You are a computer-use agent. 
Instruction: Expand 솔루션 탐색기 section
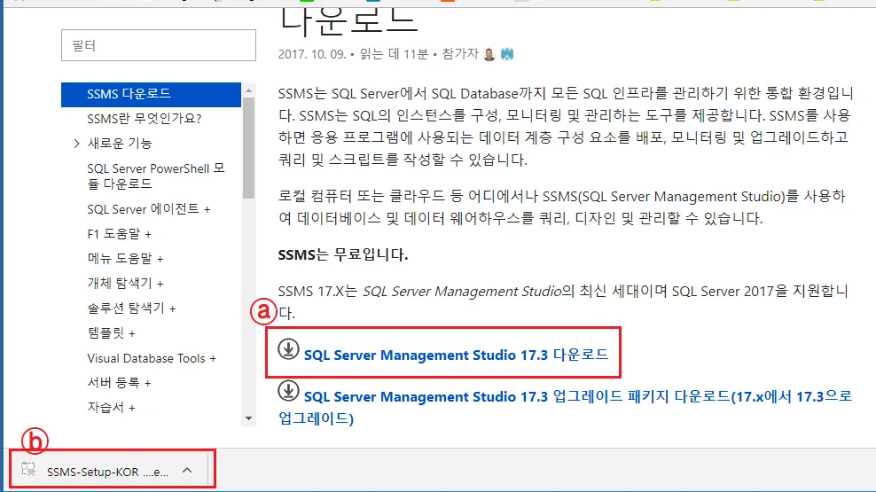pos(131,308)
